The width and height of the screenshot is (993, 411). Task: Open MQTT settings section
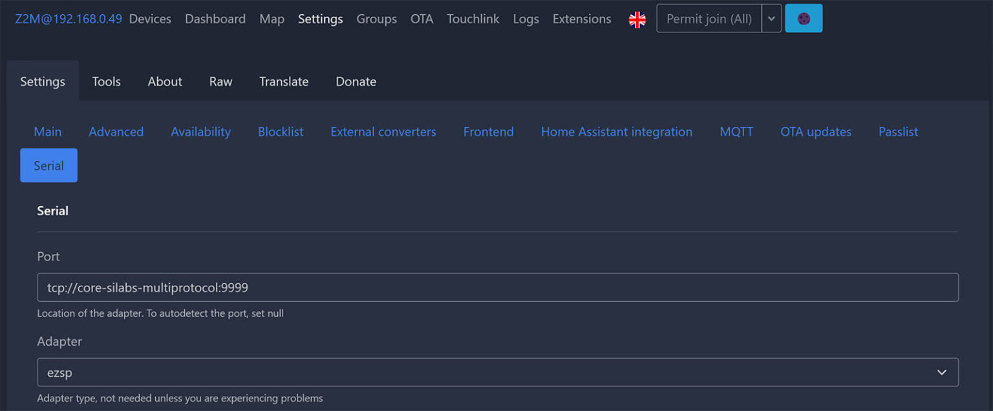click(x=736, y=132)
